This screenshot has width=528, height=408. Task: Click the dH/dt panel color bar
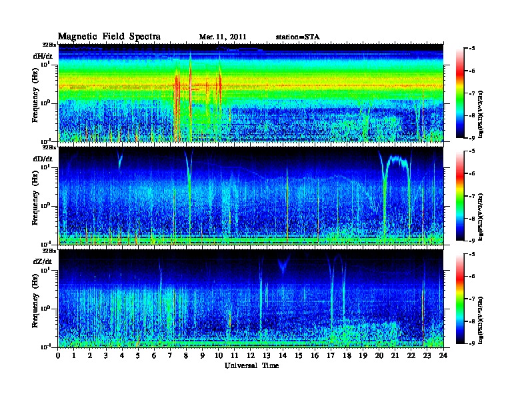pyautogui.click(x=460, y=93)
